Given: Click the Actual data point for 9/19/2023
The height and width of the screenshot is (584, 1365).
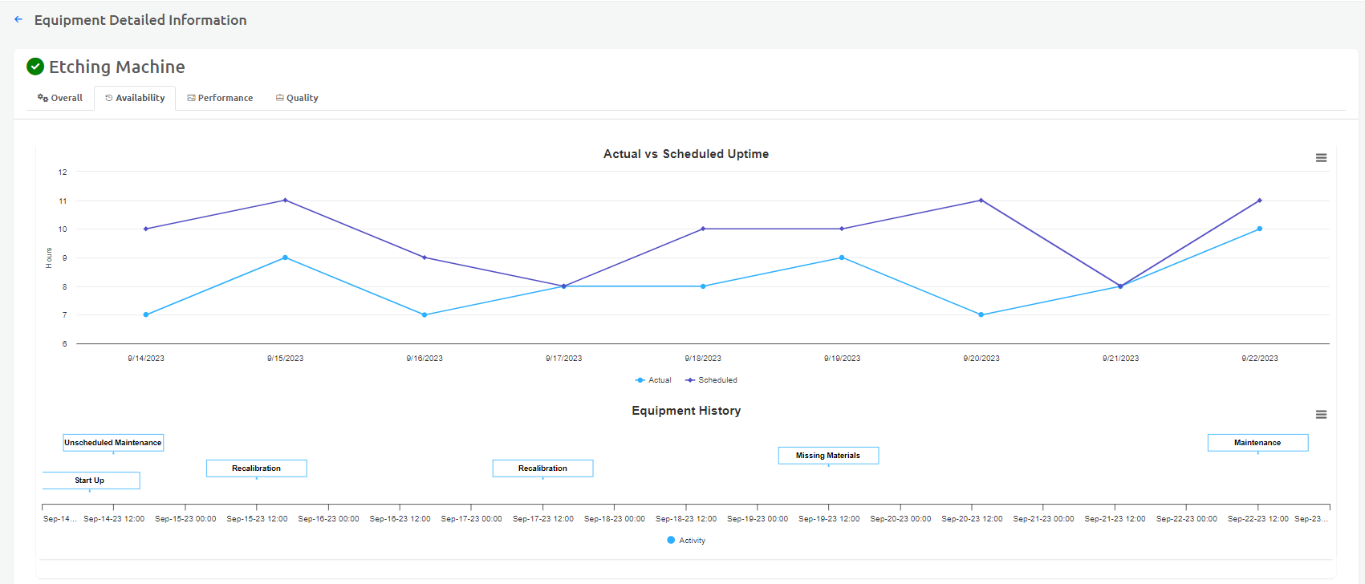Looking at the screenshot, I should coord(842,258).
